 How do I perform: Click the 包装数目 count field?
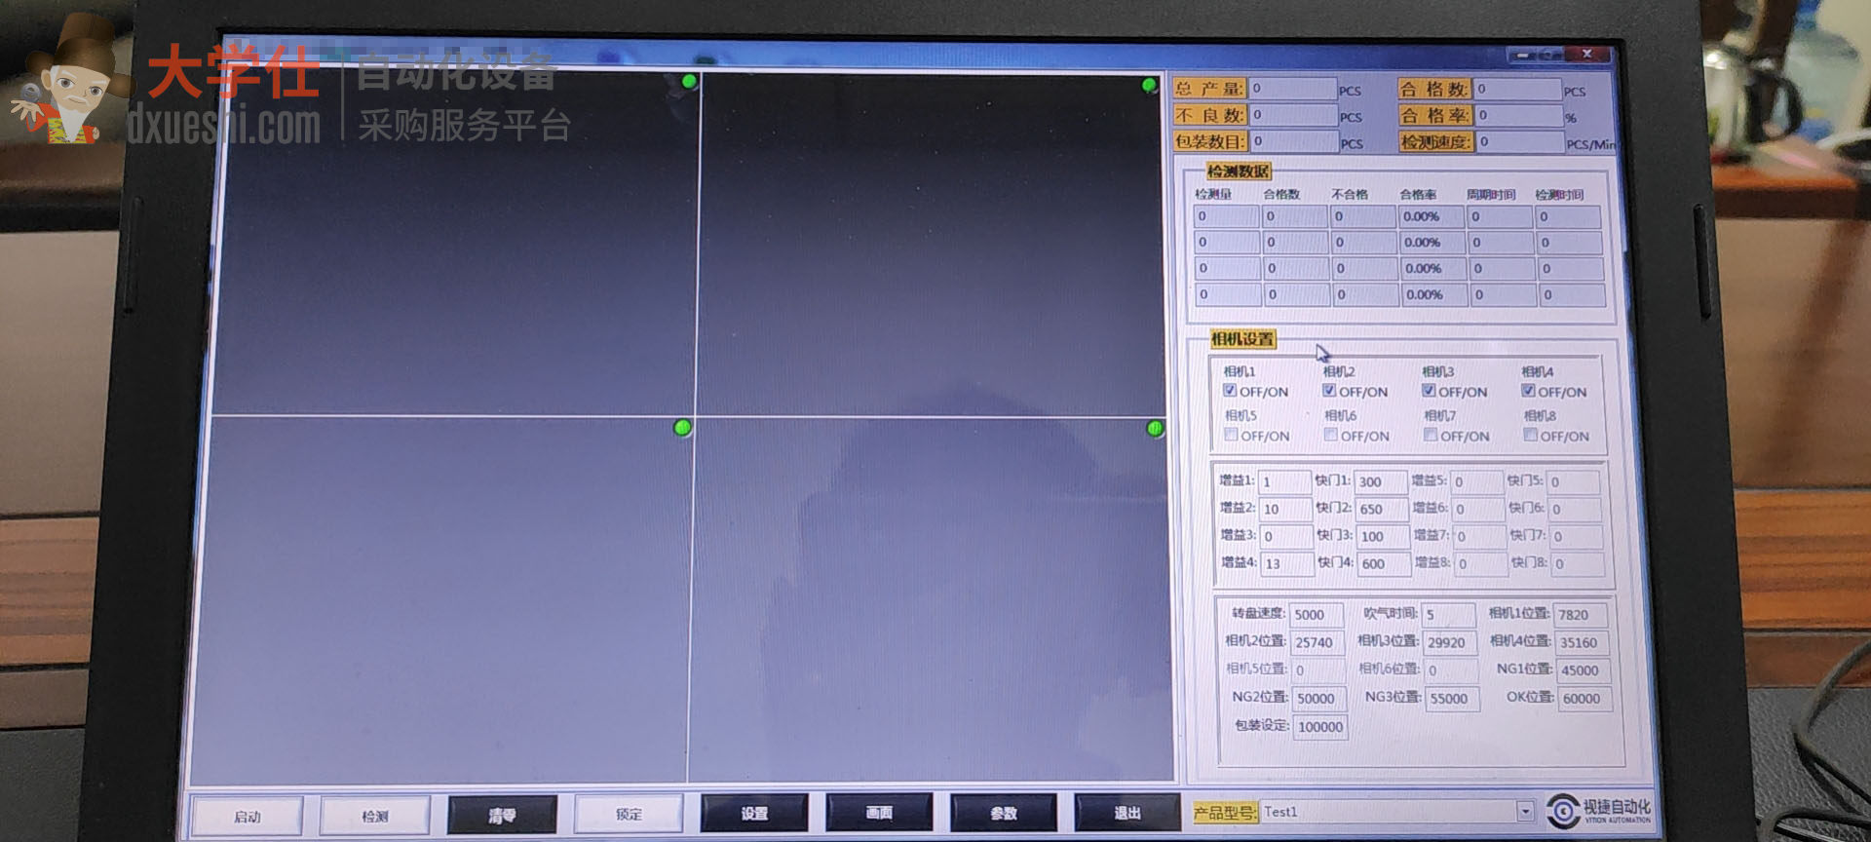tap(1294, 141)
